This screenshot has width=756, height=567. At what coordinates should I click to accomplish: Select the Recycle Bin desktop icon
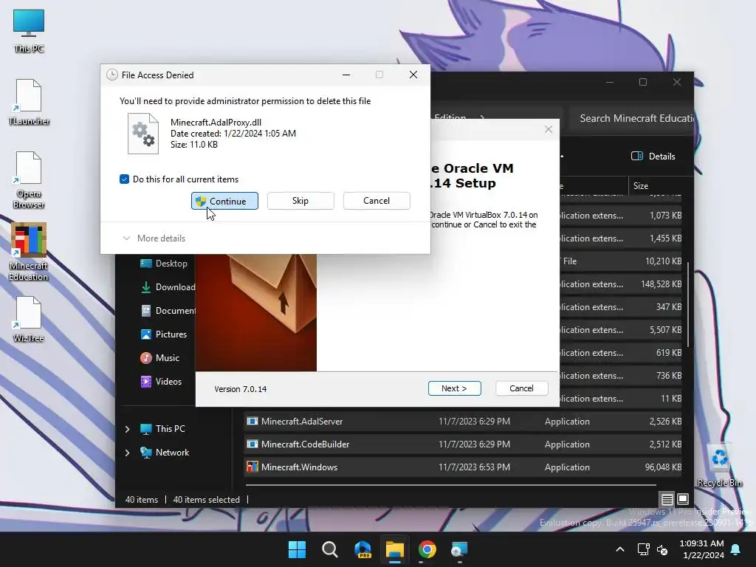tap(719, 465)
